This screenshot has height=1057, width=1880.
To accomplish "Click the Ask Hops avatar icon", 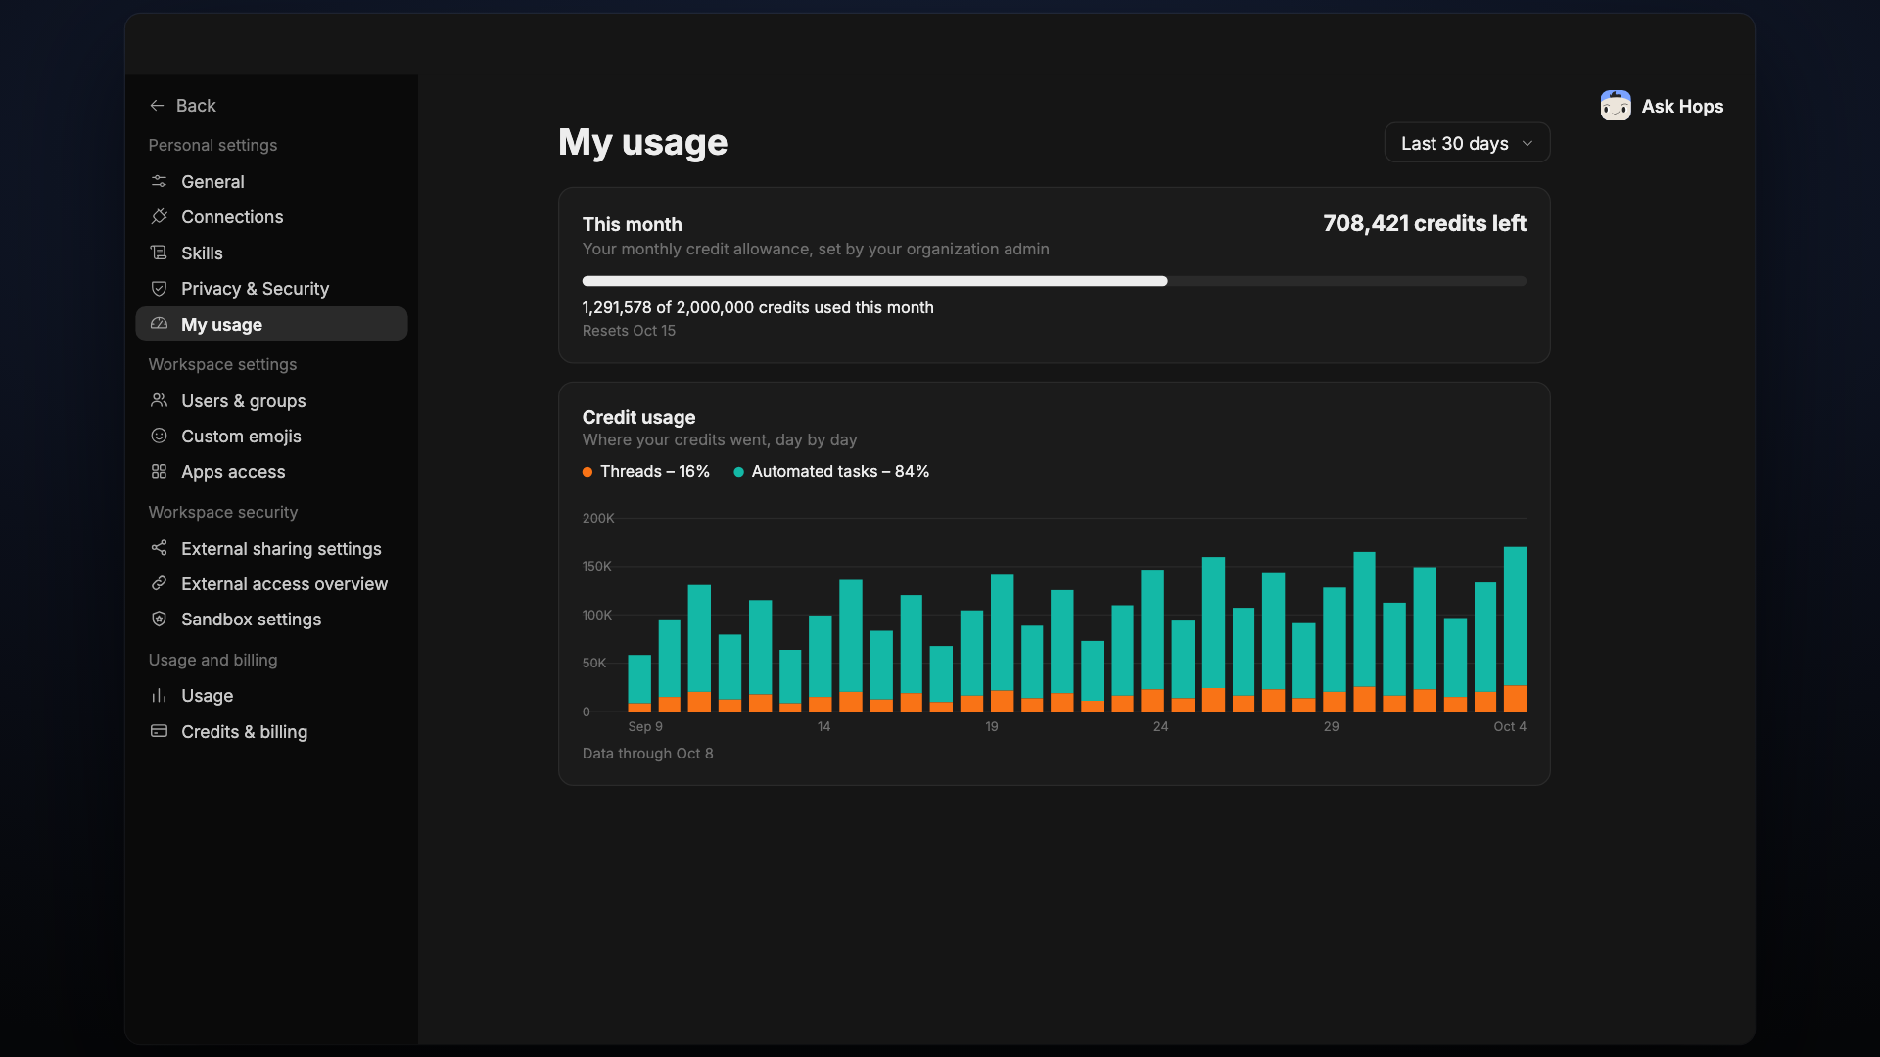I will point(1616,106).
